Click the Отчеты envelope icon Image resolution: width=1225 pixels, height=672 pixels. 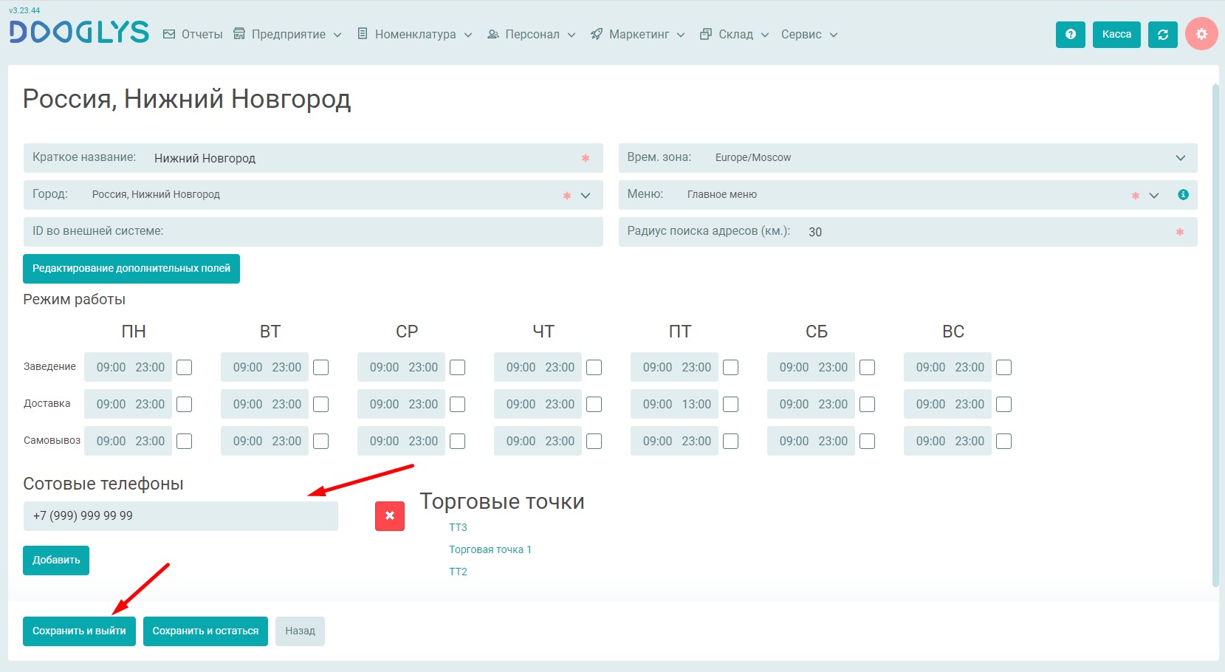point(169,34)
